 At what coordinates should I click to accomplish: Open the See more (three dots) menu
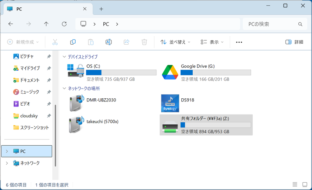click(x=239, y=42)
